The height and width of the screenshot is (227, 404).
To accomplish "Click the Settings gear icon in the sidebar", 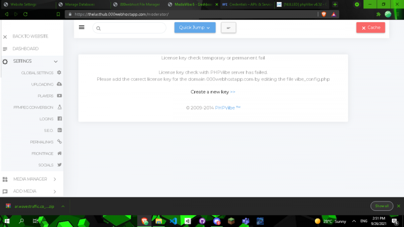I will tap(5, 61).
